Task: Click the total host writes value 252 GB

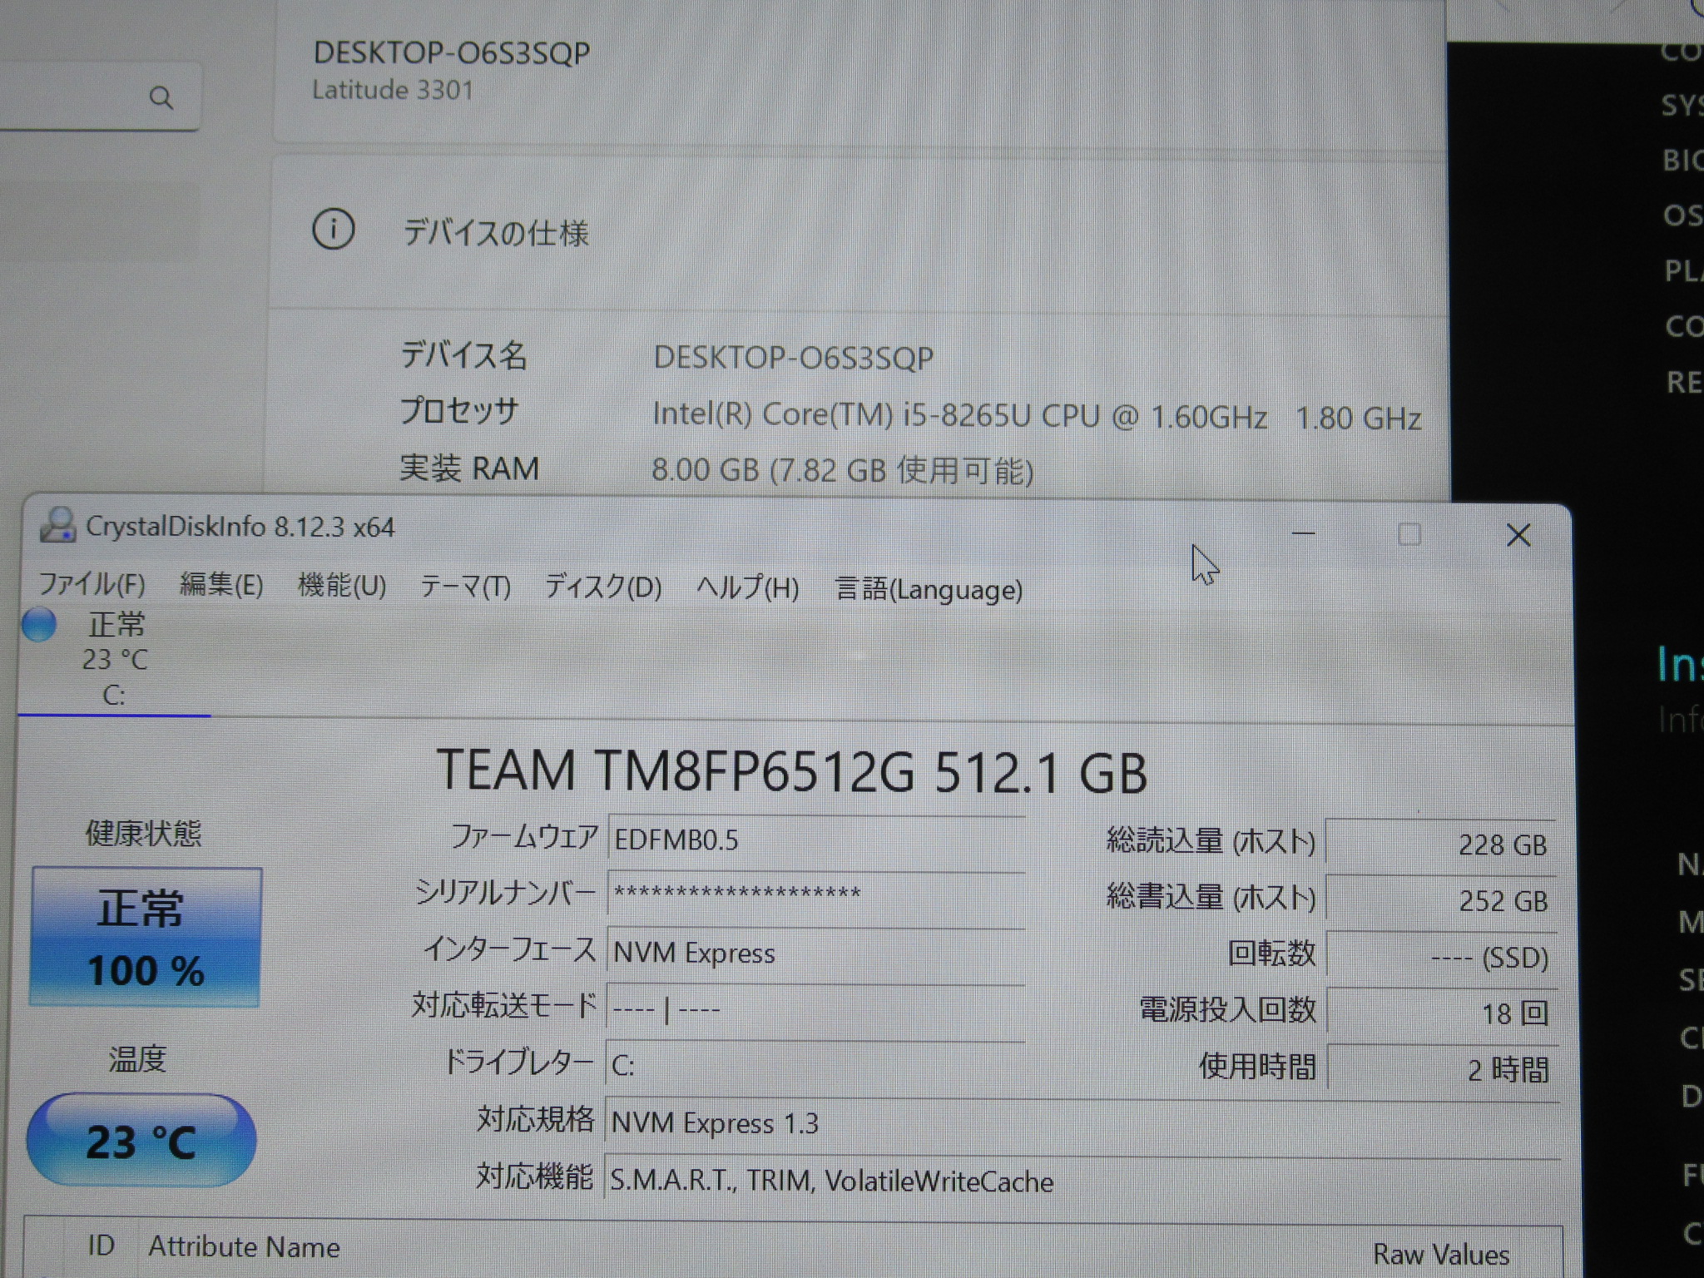Action: click(x=1440, y=900)
